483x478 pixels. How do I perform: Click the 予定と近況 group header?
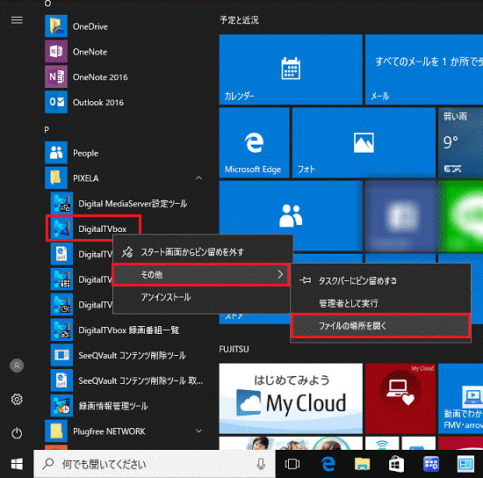pyautogui.click(x=239, y=20)
